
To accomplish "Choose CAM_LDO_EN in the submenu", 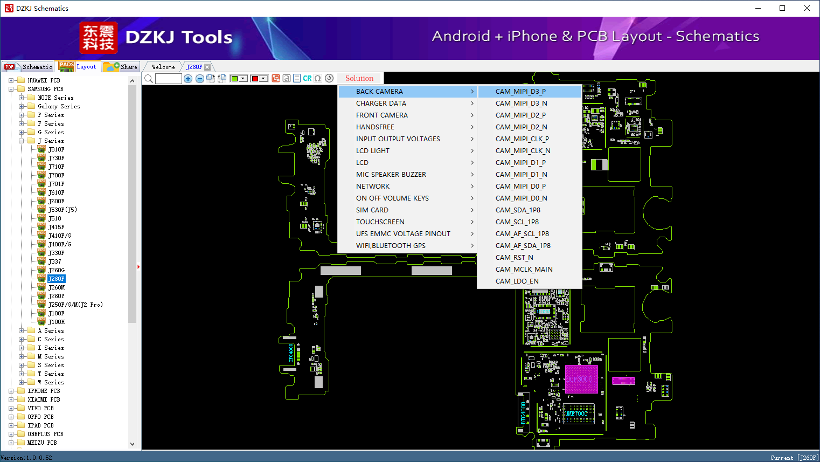I will 530,281.
